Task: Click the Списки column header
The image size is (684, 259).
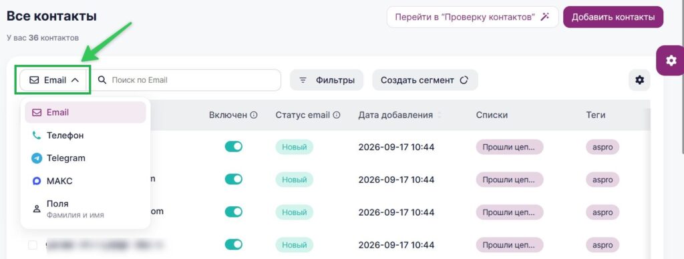Action: click(x=492, y=115)
